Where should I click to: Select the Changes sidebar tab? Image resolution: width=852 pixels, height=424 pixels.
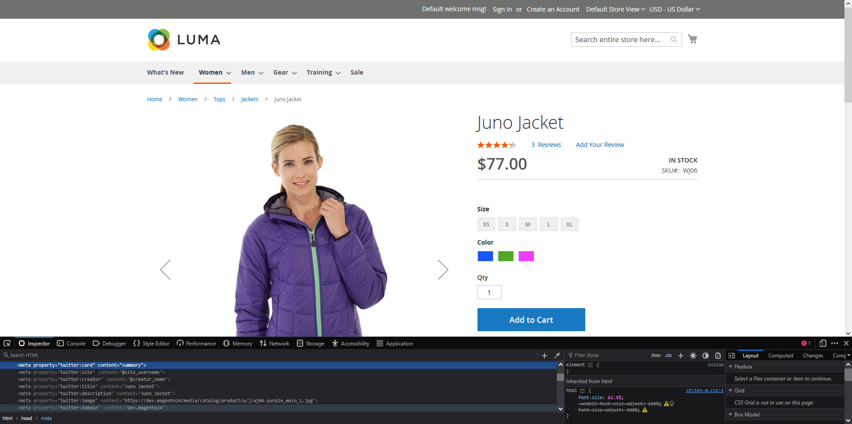coord(813,356)
